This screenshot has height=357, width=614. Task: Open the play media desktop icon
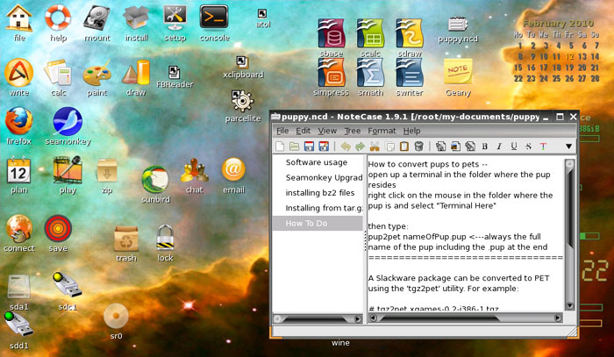click(x=68, y=175)
